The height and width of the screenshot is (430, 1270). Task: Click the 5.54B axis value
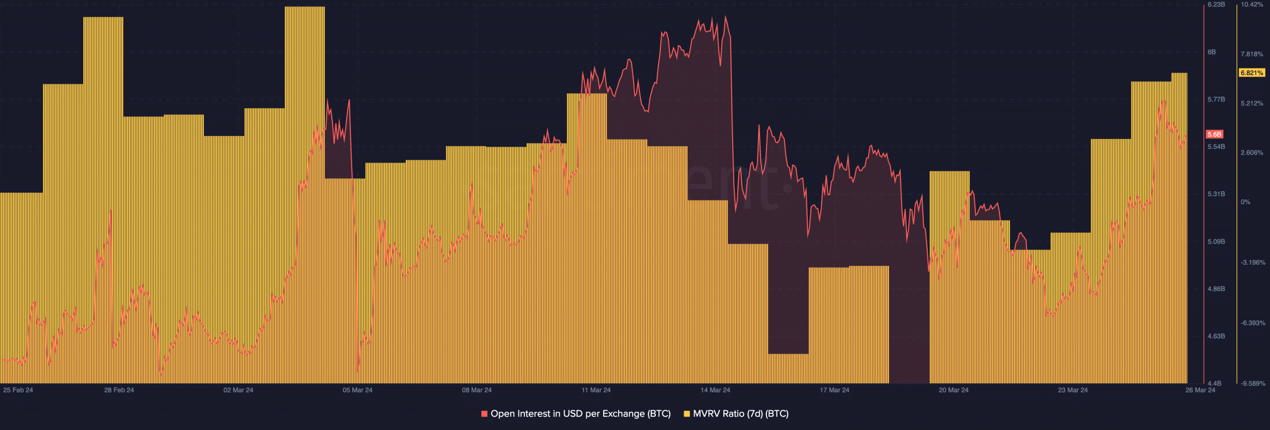pyautogui.click(x=1216, y=147)
